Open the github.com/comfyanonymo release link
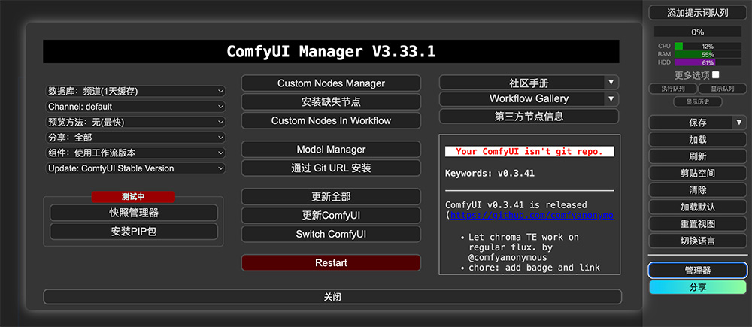The height and width of the screenshot is (327, 752). click(532, 215)
